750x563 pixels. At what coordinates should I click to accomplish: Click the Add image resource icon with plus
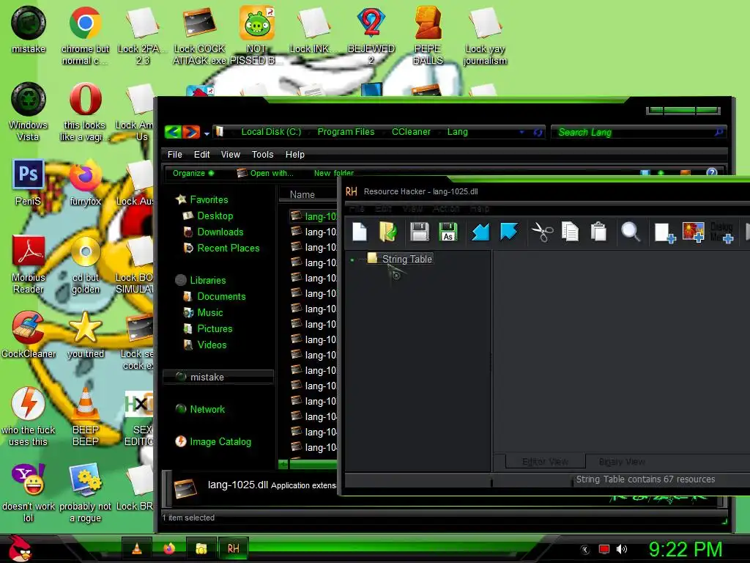pos(694,232)
